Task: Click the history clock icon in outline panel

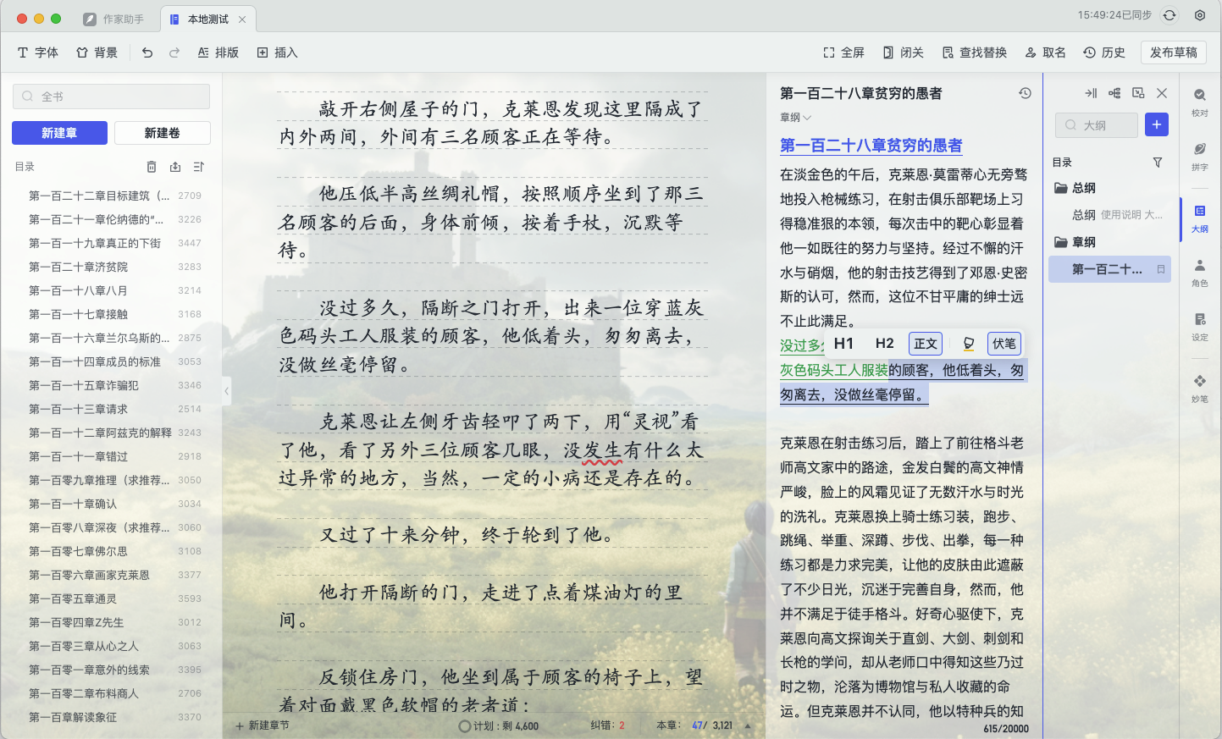Action: pyautogui.click(x=1025, y=93)
